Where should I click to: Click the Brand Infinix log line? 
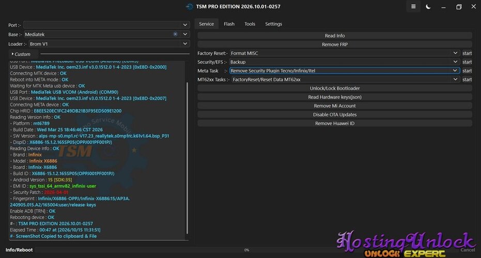[25, 155]
